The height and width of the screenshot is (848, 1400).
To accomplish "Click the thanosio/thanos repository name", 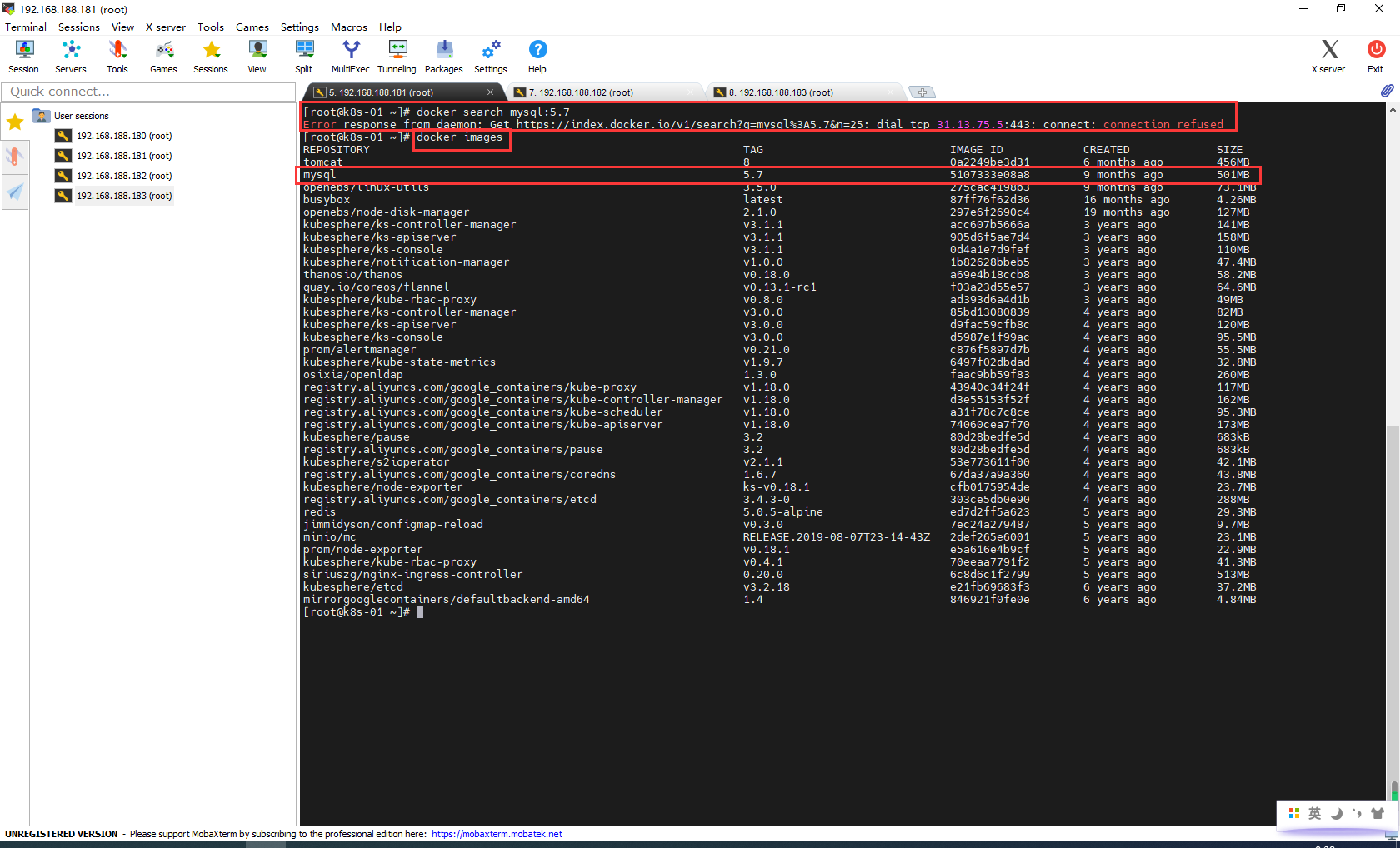I will 352,275.
